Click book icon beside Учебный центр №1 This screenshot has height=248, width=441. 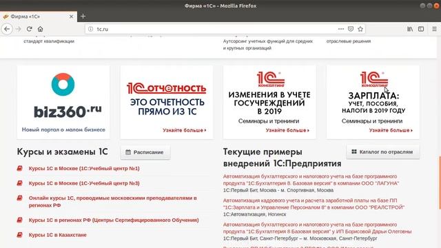point(20,168)
